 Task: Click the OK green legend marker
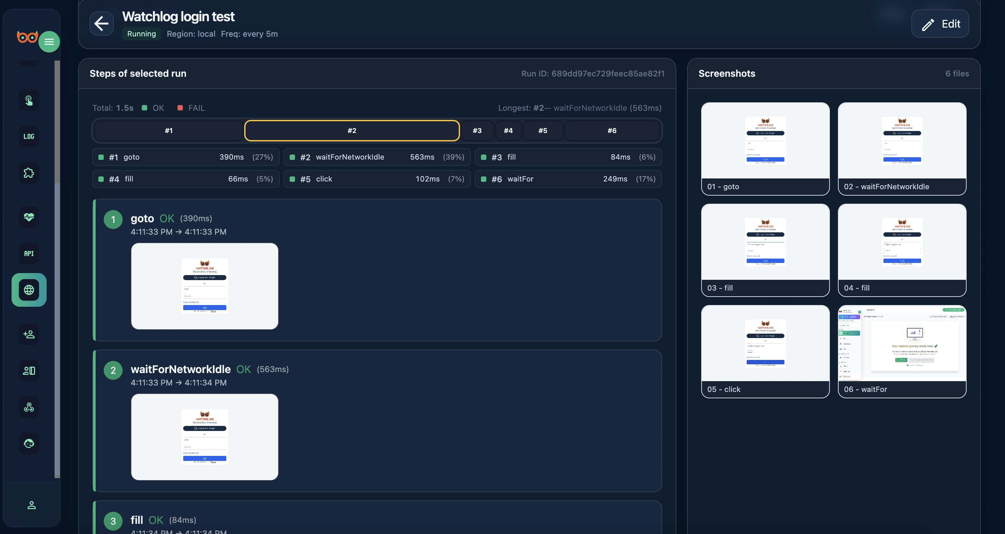pyautogui.click(x=144, y=108)
